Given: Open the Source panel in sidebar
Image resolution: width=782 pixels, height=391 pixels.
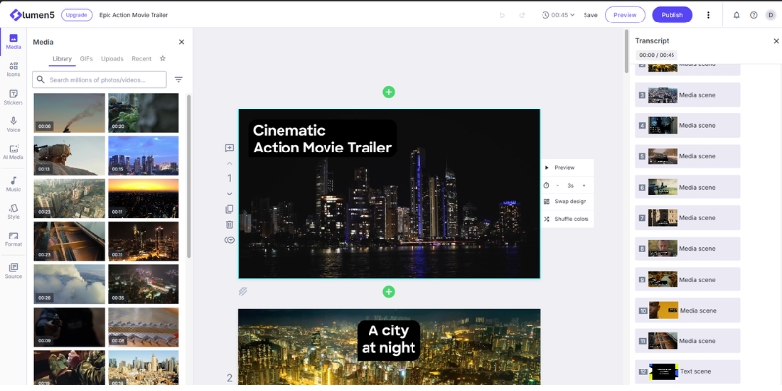Looking at the screenshot, I should pos(13,271).
